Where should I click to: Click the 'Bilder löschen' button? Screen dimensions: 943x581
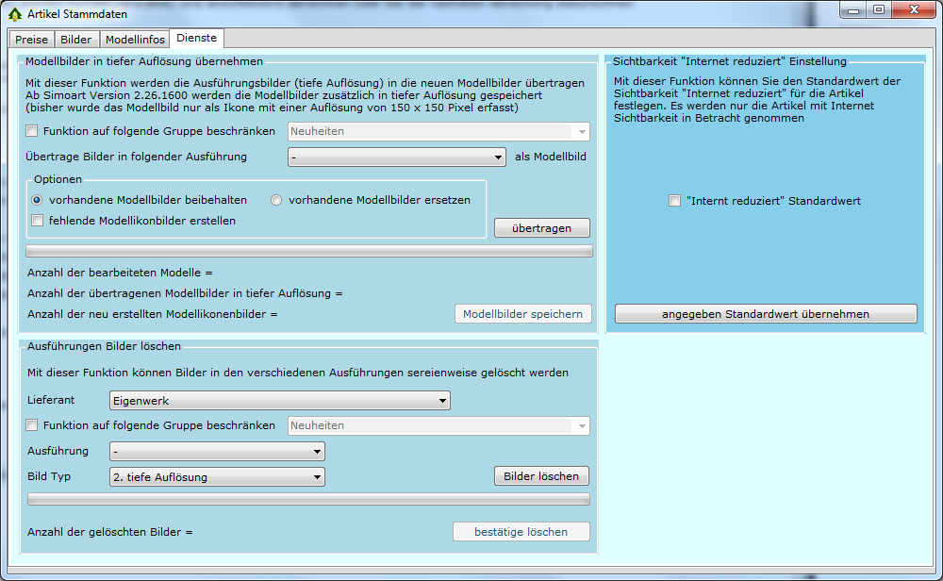coord(541,476)
